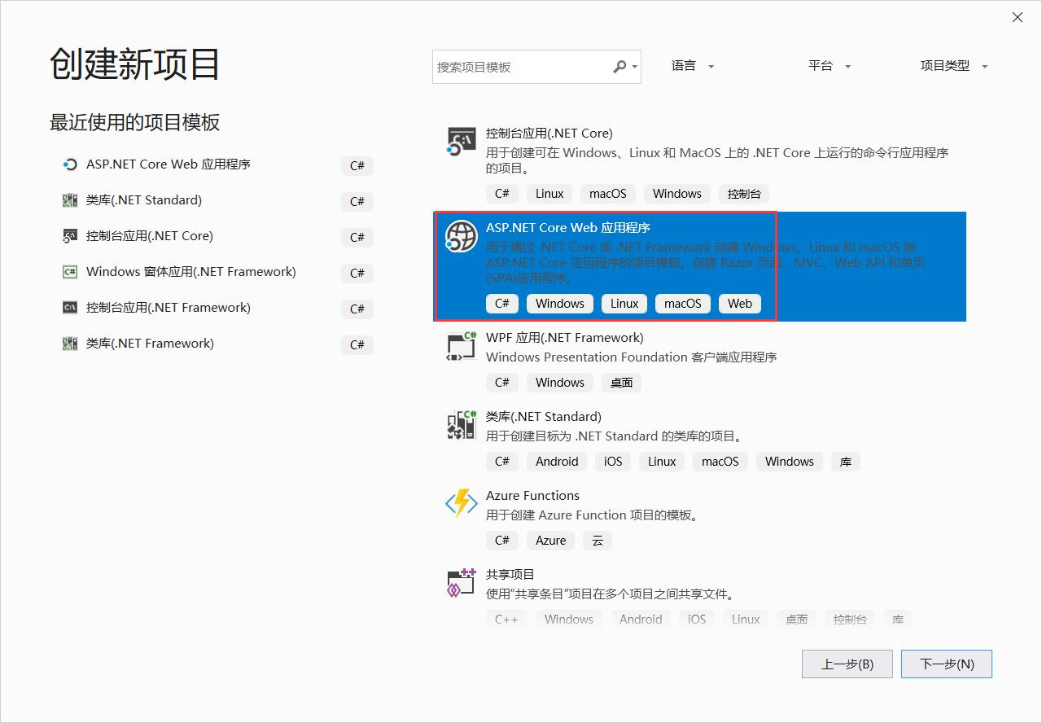Click the magnifier search icon
The height and width of the screenshot is (723, 1042).
click(x=620, y=67)
